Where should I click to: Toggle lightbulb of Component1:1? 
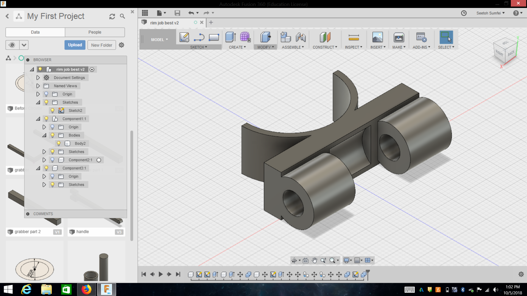click(x=46, y=119)
